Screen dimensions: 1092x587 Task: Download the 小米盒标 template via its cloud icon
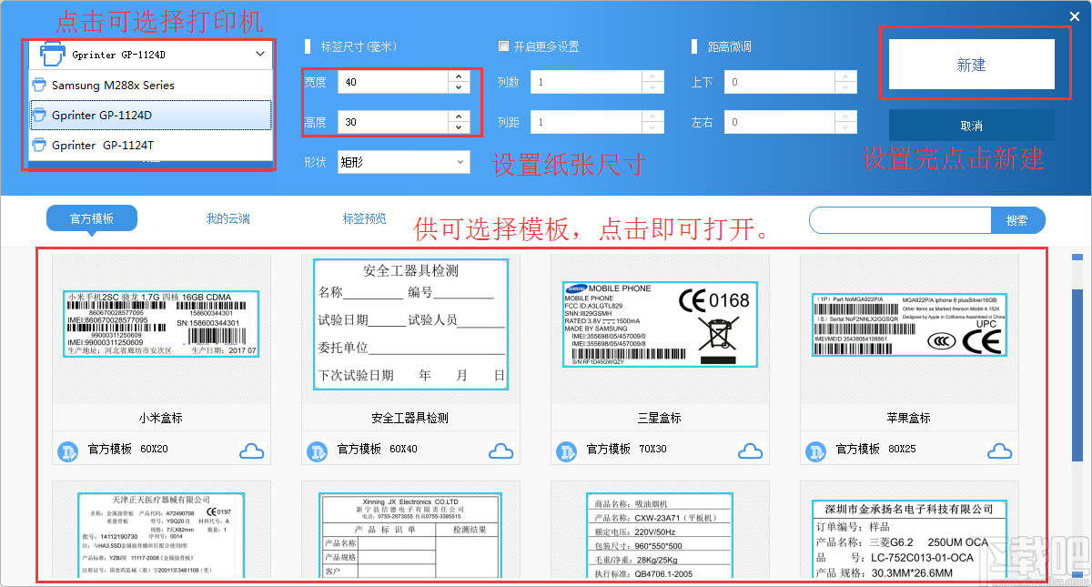click(251, 450)
